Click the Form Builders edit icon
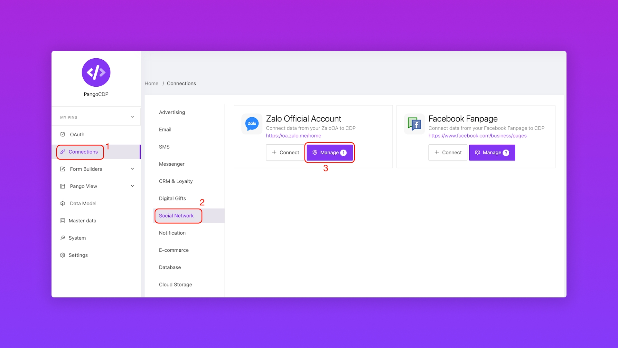 click(63, 169)
